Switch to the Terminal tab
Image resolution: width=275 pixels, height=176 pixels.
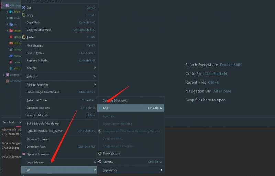[8, 122]
